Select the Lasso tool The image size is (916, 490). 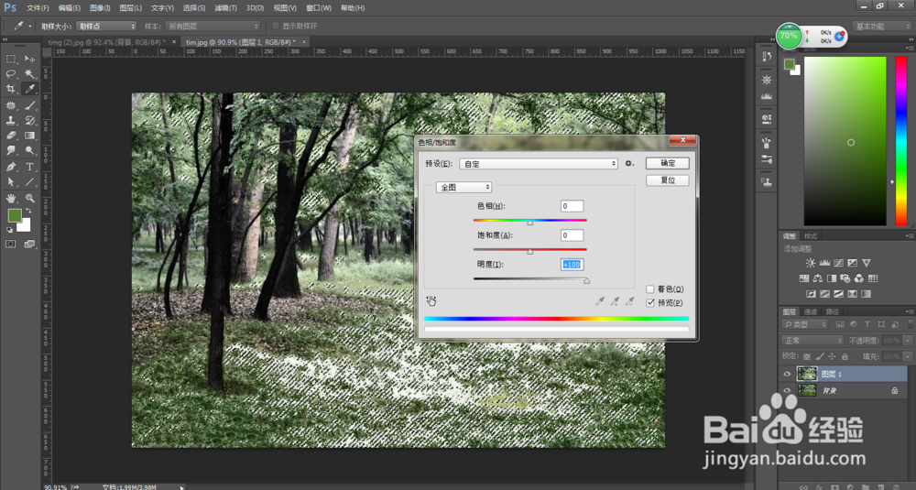pos(11,74)
